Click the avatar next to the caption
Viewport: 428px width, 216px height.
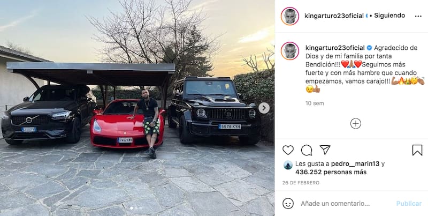[289, 51]
